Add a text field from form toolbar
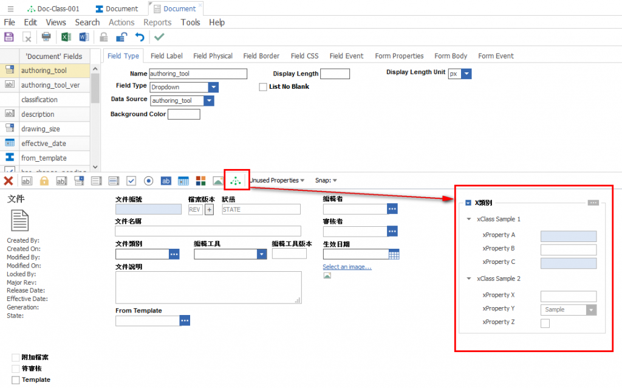This screenshot has width=622, height=388. click(x=26, y=181)
